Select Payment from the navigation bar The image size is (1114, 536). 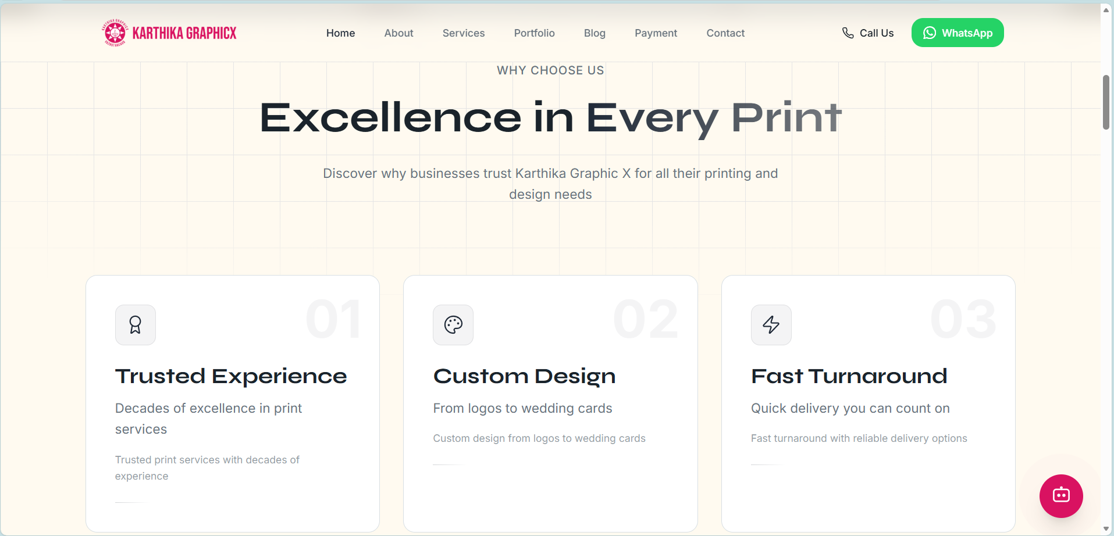pyautogui.click(x=656, y=33)
